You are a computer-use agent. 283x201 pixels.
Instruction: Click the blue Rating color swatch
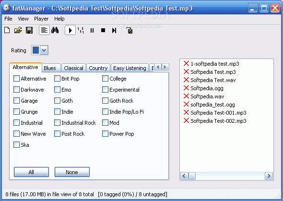(36, 50)
